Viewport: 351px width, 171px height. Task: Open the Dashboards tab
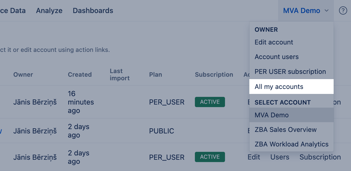pos(93,11)
